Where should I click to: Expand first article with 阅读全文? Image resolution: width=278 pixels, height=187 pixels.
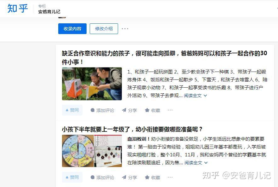click(x=195, y=96)
